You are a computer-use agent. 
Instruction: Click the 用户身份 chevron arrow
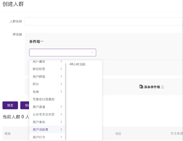coord(61,122)
